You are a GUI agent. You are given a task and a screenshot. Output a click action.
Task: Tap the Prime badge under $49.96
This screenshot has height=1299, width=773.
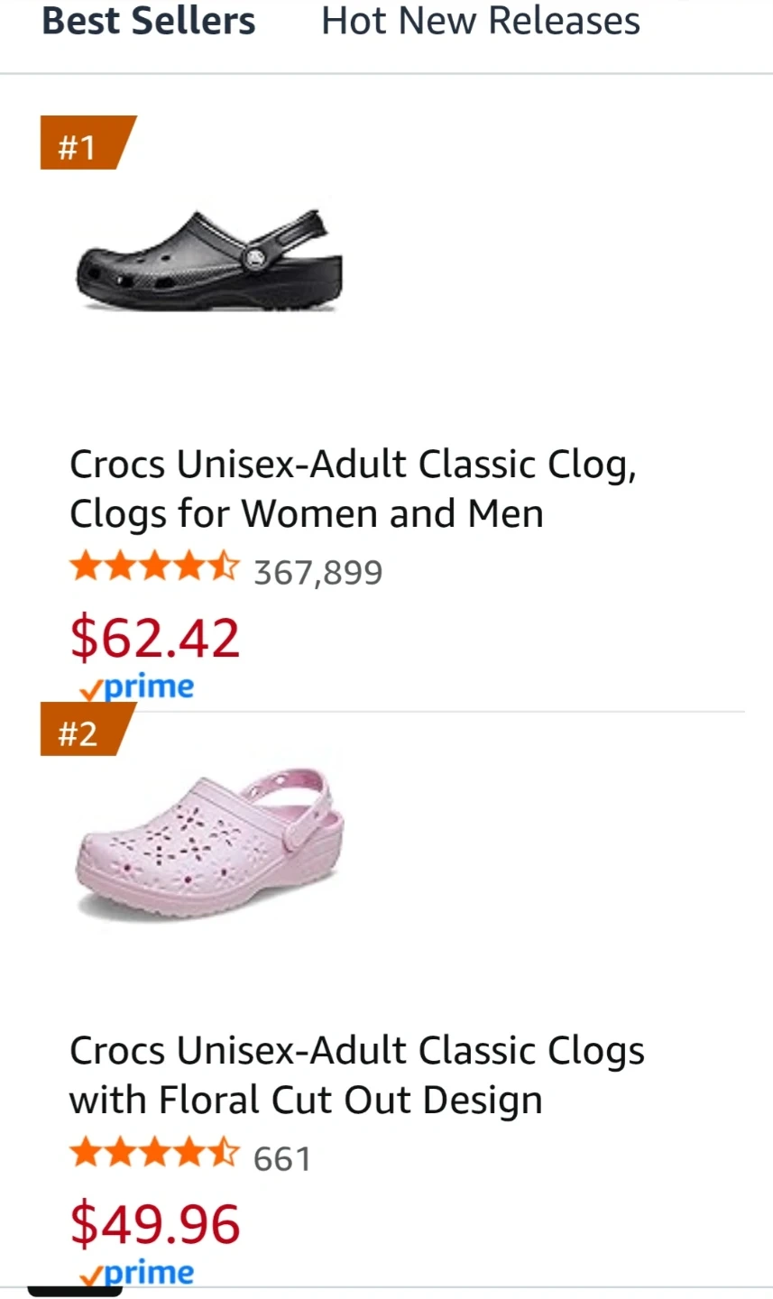[138, 1273]
